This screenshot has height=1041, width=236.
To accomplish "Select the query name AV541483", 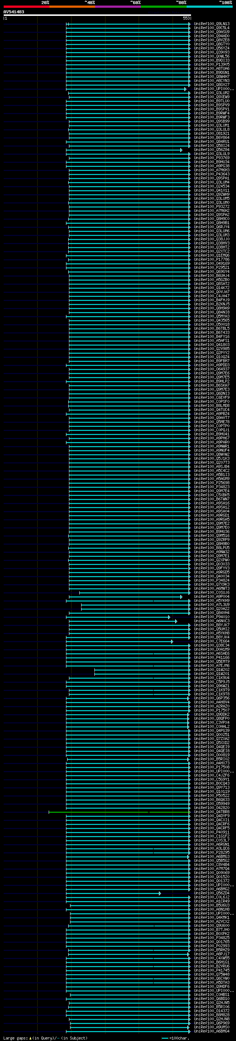I will point(14,12).
